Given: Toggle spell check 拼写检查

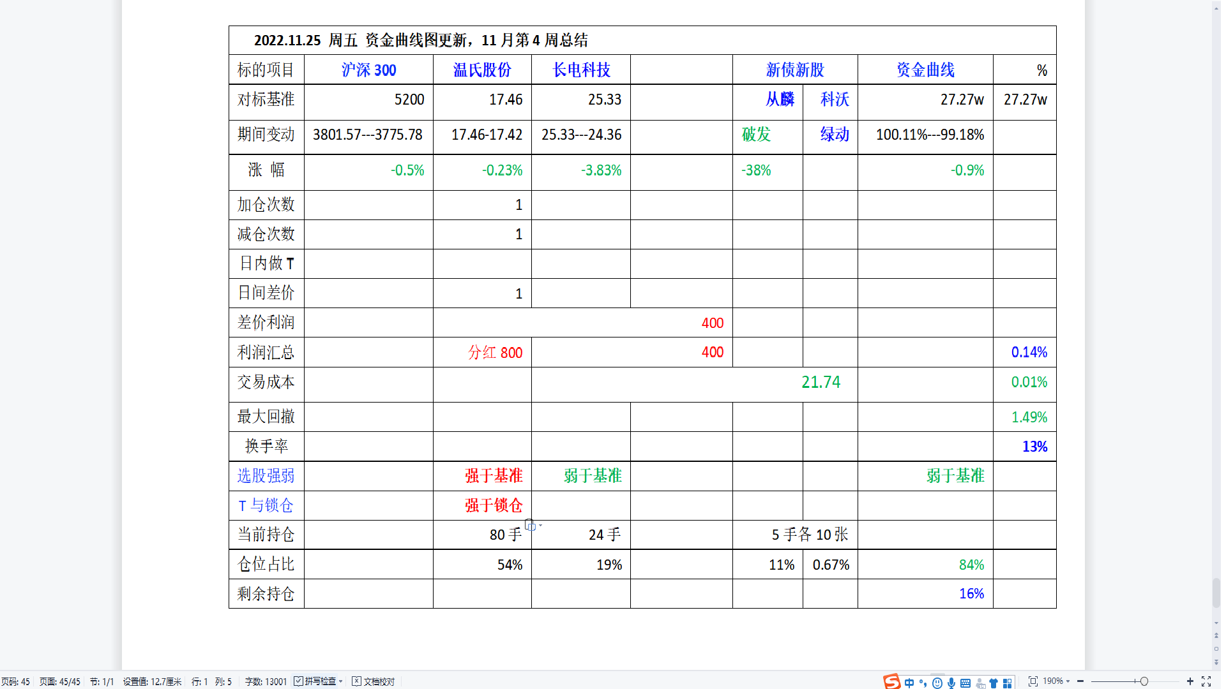Looking at the screenshot, I should (315, 681).
